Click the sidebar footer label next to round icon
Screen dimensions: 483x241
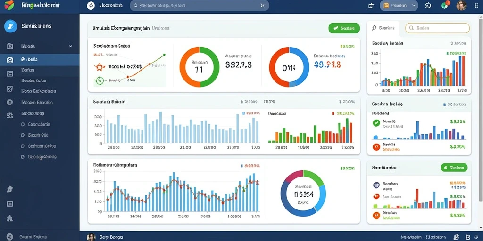coord(33,237)
